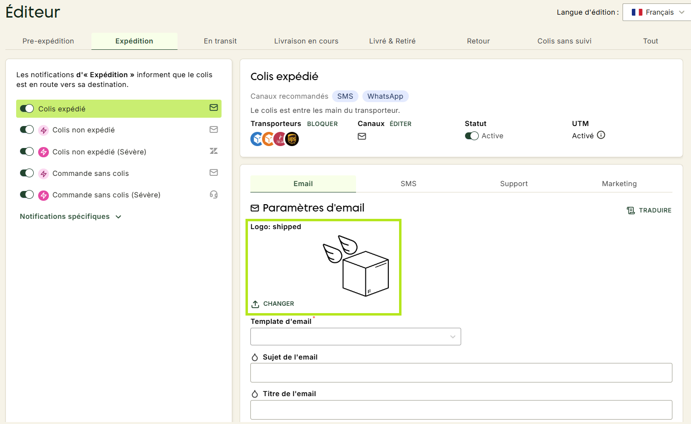Select the Livraison en cours tab
Image resolution: width=691 pixels, height=424 pixels.
click(306, 41)
